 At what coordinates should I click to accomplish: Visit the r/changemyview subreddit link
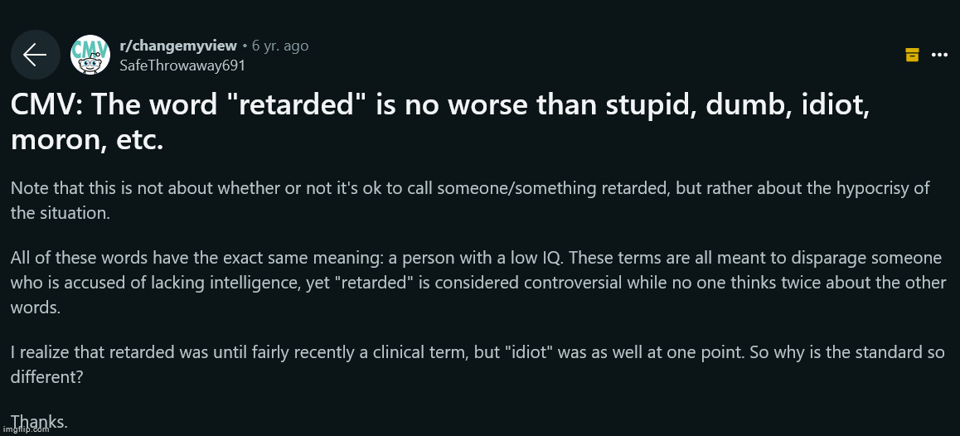[x=178, y=46]
